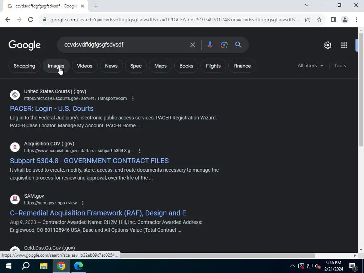364x273 pixels.
Task: Start voice search with microphone
Action: pos(210,45)
